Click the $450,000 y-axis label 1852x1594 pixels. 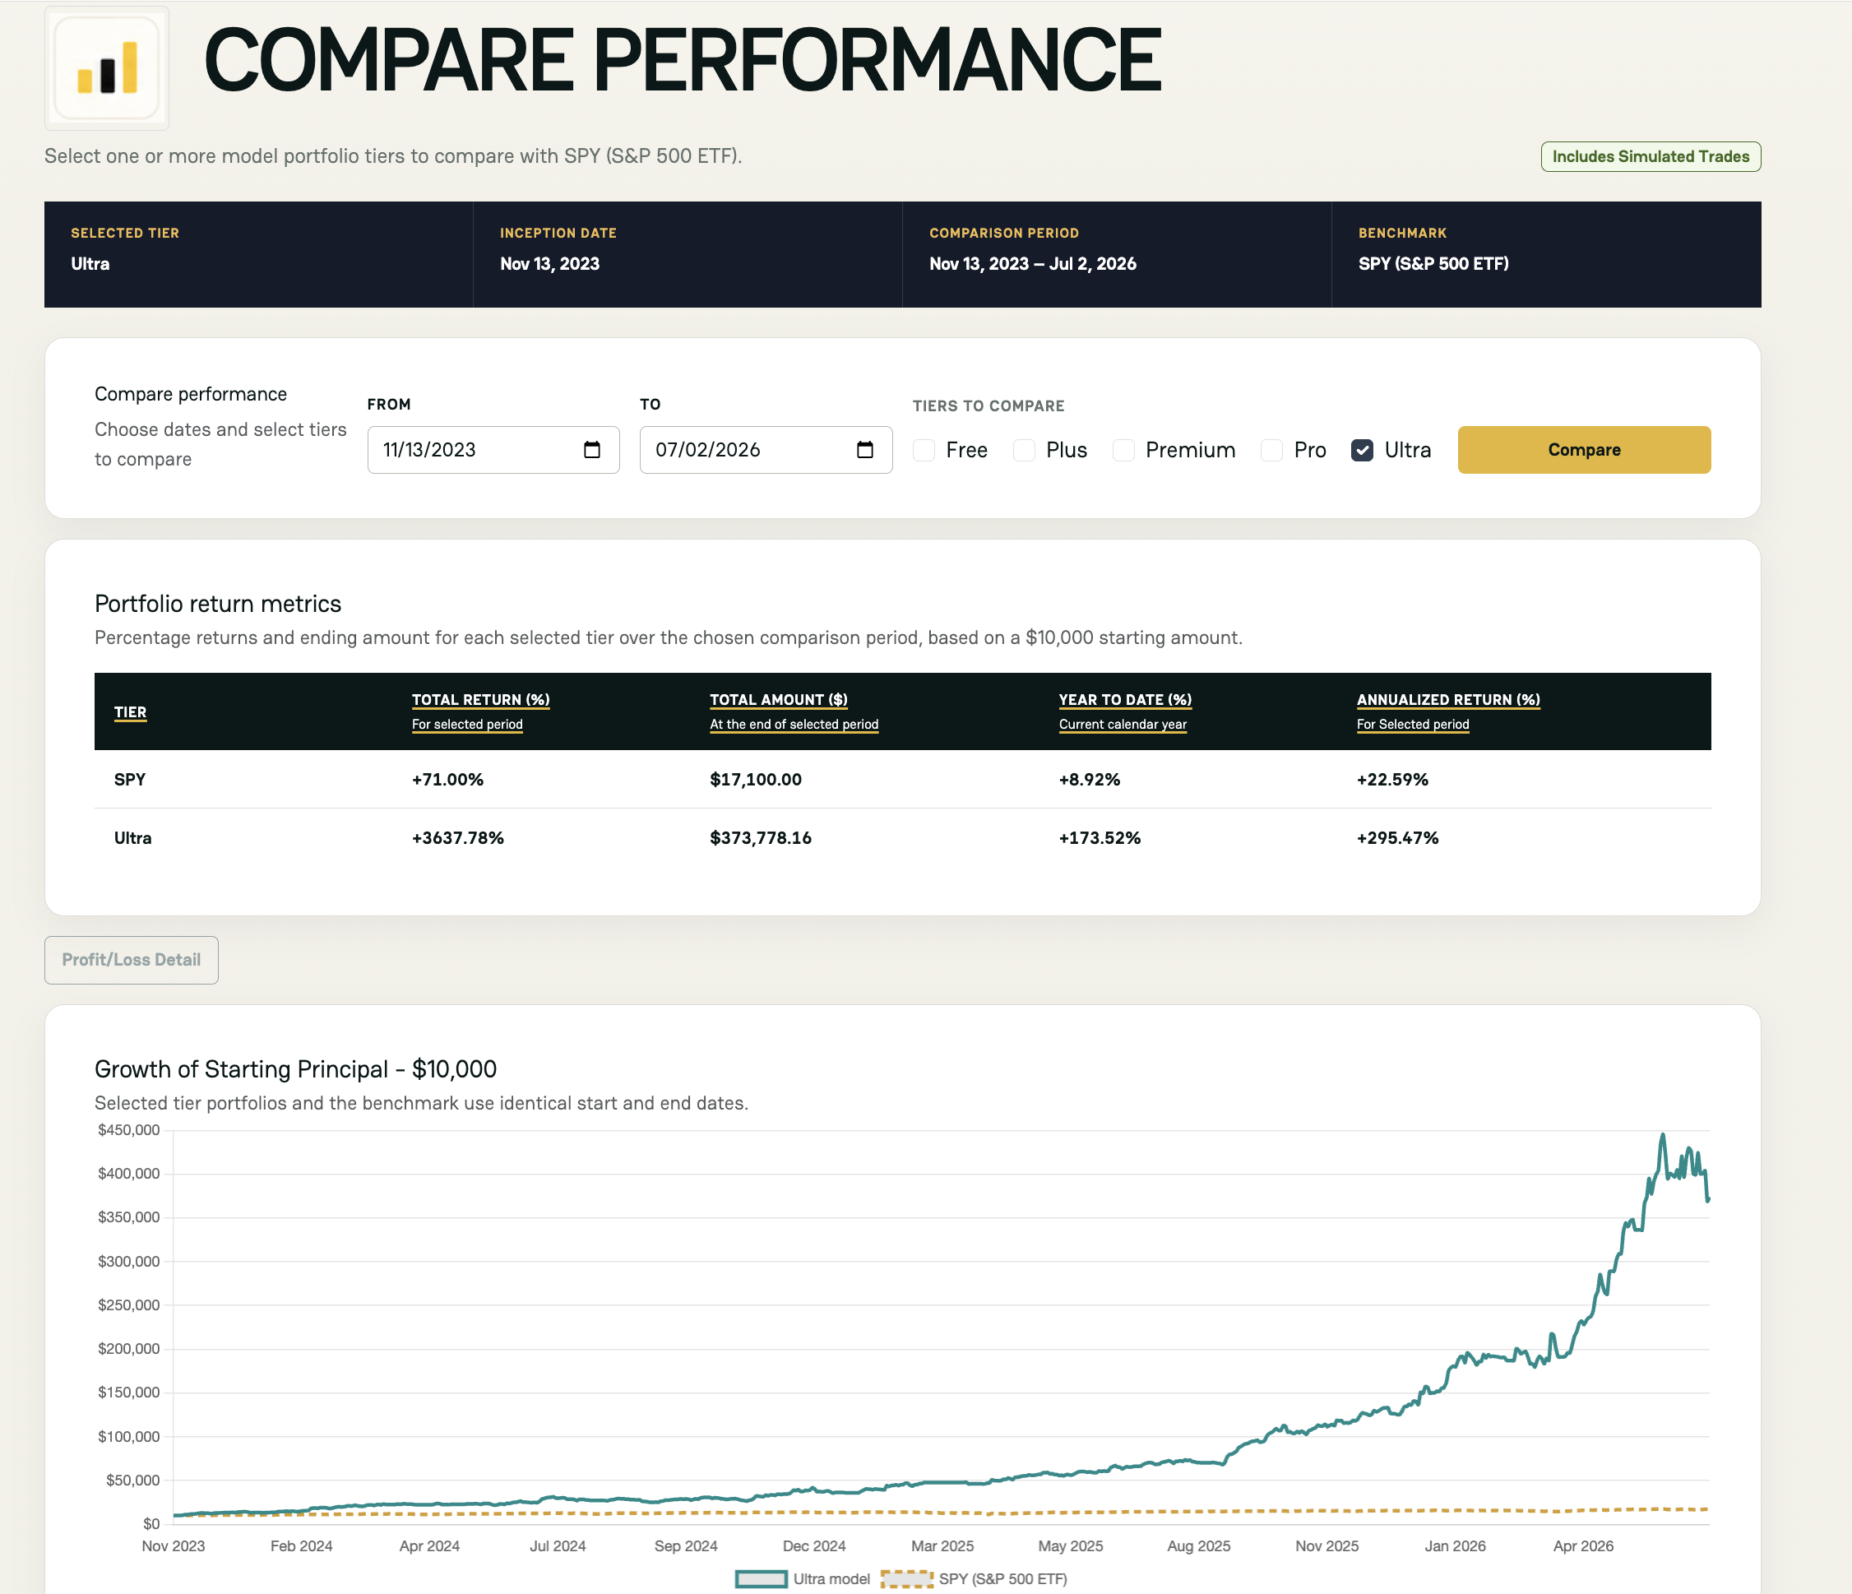tap(129, 1131)
